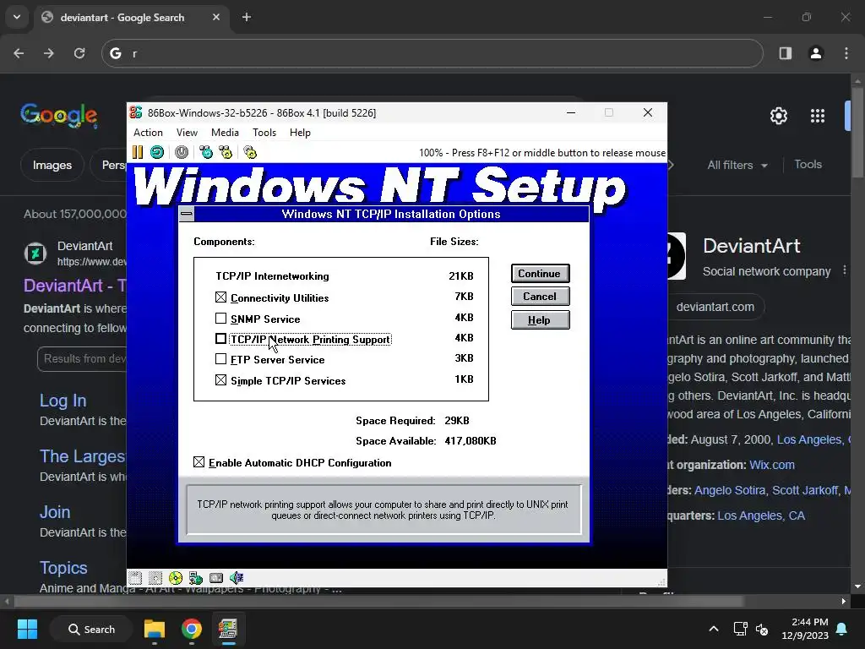This screenshot has height=649, width=865.
Task: Click Los Angeles, CA headquarters link
Action: 761,515
